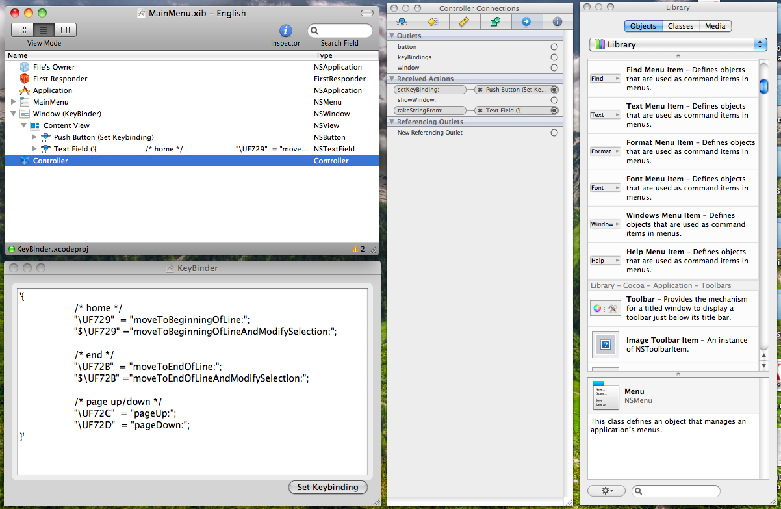Screen dimensions: 781x509
Task: Click the Search Field in MainMenu.xib toolbar
Action: coord(340,31)
